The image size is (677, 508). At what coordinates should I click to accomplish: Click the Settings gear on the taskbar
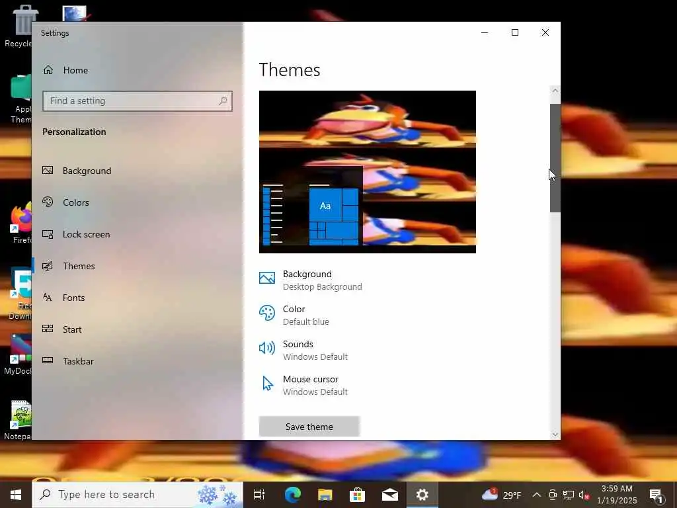tap(422, 495)
